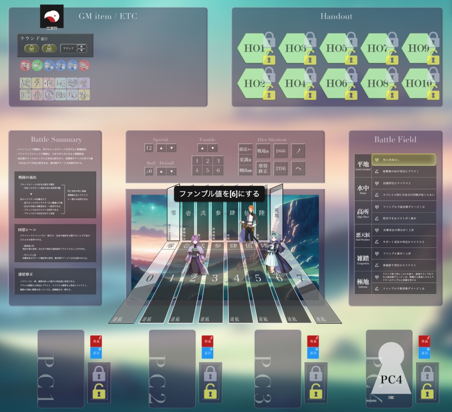Click the Battle bell button in ラウンド進行
The height and width of the screenshot is (412, 452).
[x=49, y=48]
